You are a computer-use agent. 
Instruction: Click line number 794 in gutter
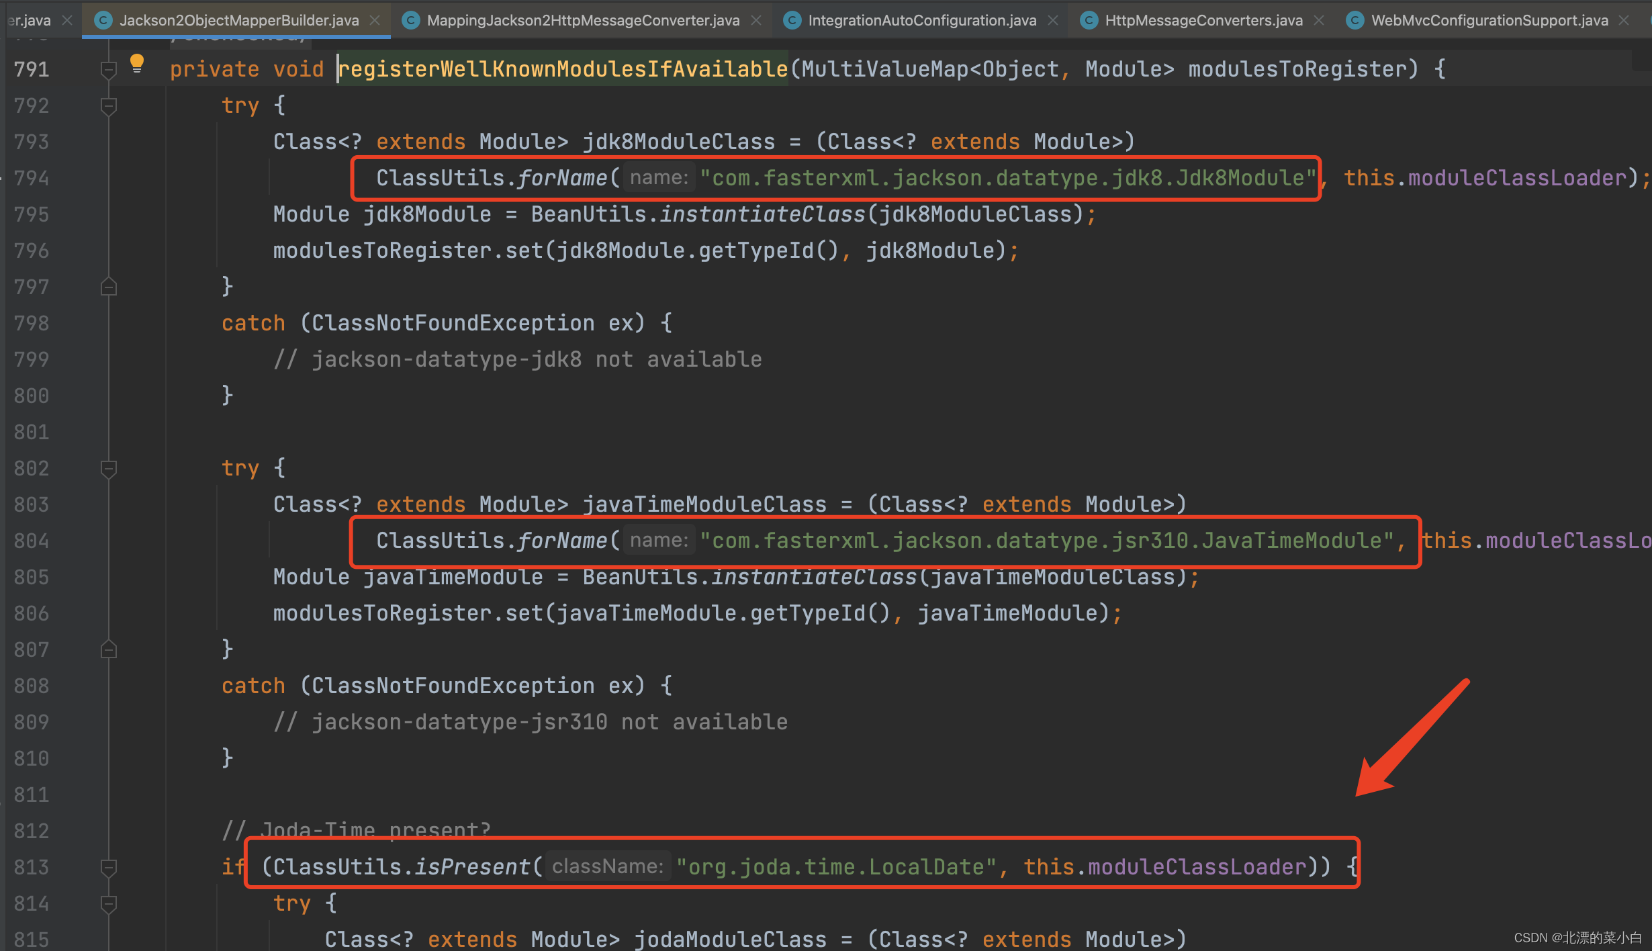tap(32, 178)
